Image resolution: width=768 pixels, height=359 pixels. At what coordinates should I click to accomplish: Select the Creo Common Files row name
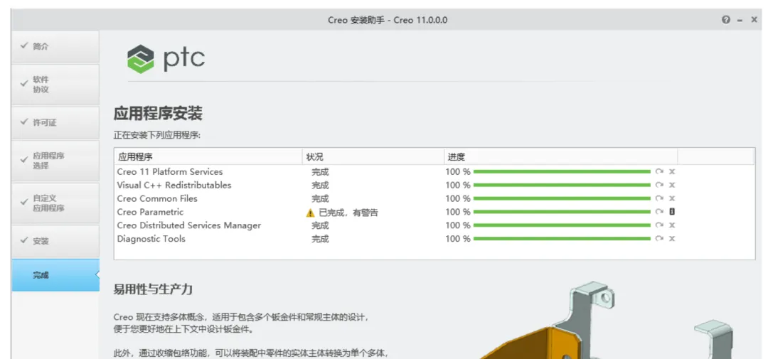click(x=157, y=198)
